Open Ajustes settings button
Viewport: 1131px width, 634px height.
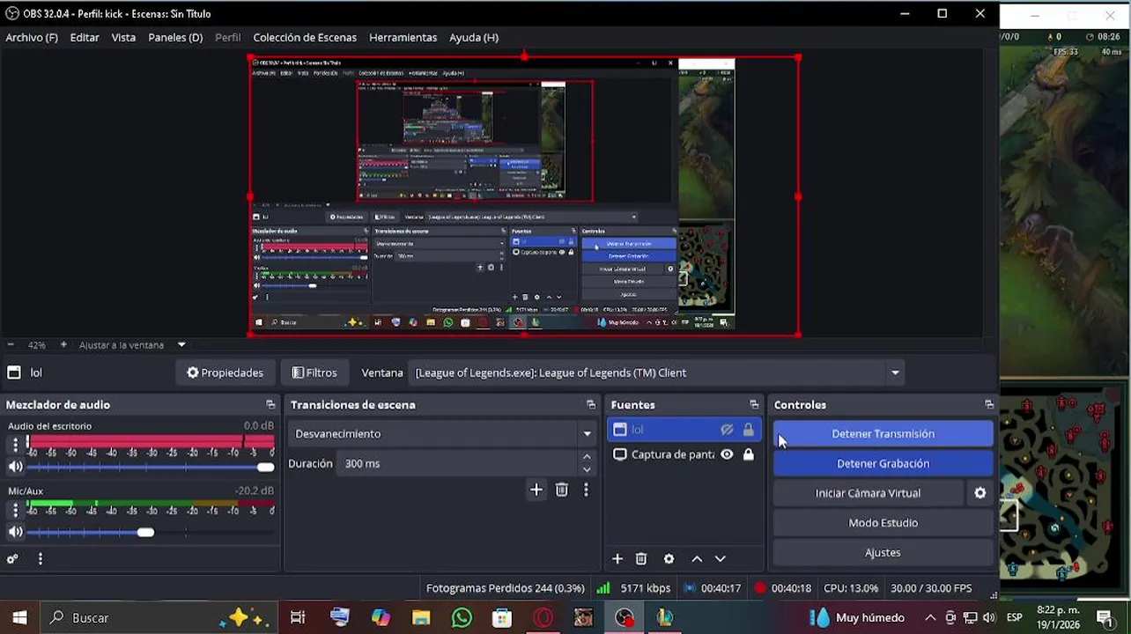click(x=883, y=553)
